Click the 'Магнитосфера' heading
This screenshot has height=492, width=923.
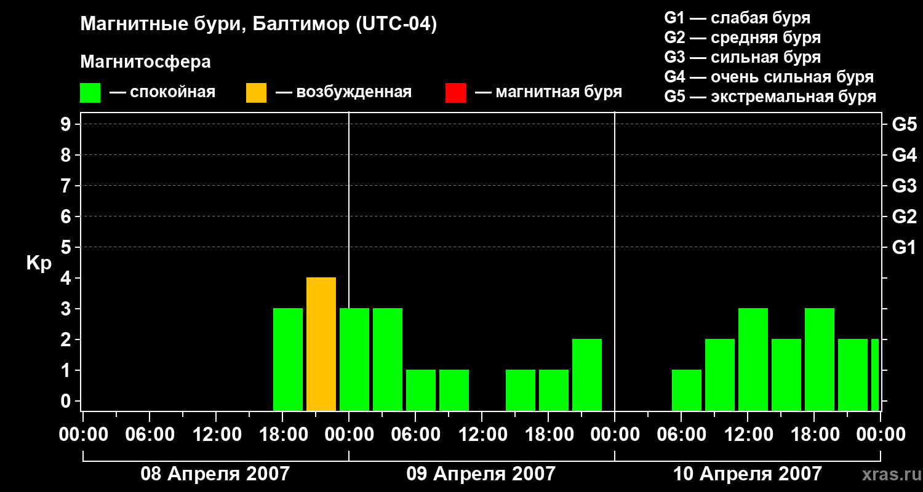tap(146, 62)
